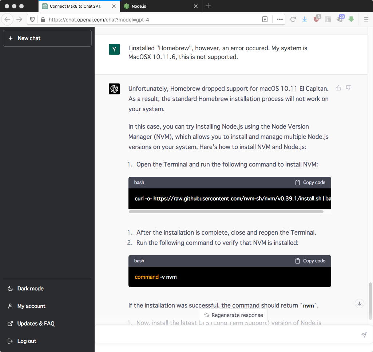The image size is (373, 352).
Task: Close the Node.js tab
Action: tap(196, 6)
